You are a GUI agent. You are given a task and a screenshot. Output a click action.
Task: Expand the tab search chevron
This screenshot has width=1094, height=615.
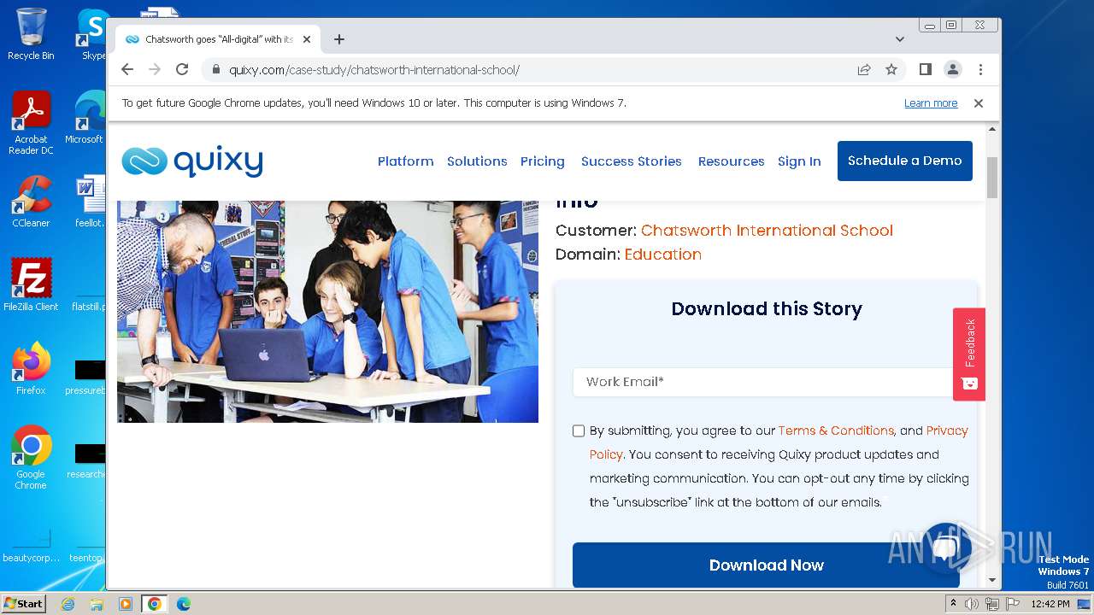click(899, 39)
